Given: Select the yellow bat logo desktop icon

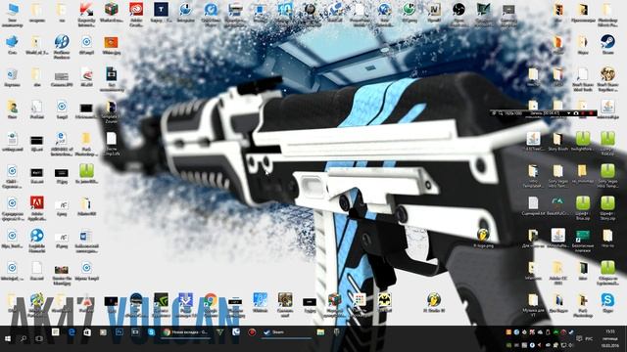Looking at the screenshot, I should coord(384,300).
